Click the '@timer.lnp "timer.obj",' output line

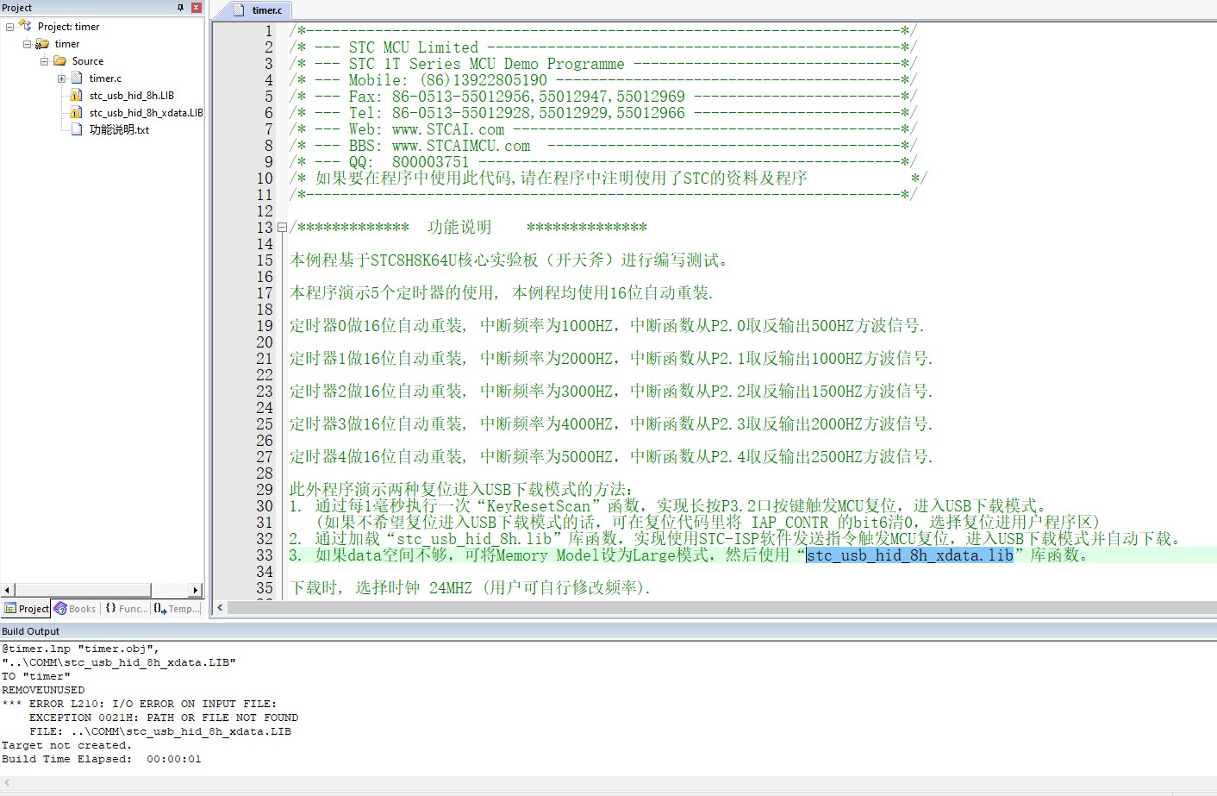(80, 649)
